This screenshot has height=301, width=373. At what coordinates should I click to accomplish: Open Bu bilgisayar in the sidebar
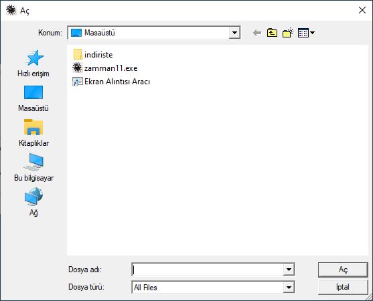(33, 167)
